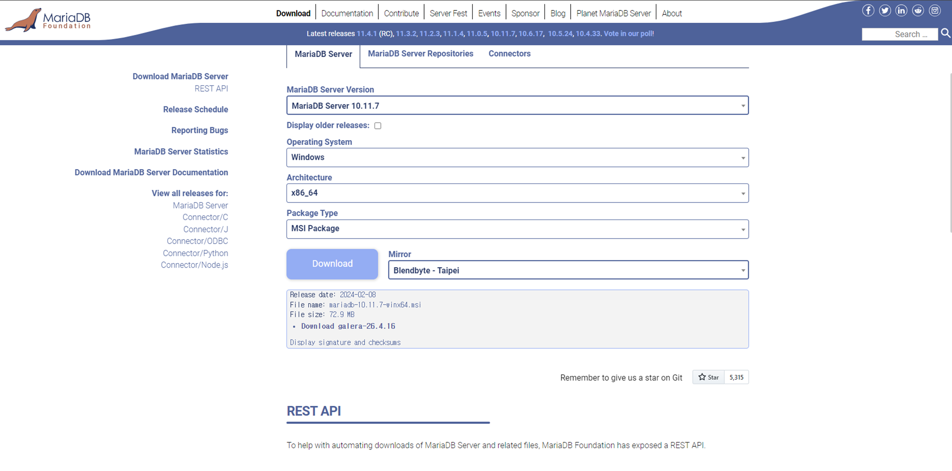Click the blue Download button
Screen dimensions: 952x471
click(x=332, y=264)
